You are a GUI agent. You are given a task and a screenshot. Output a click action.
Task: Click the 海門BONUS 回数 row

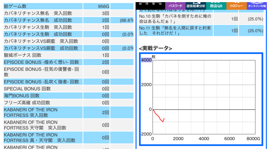click(x=68, y=96)
